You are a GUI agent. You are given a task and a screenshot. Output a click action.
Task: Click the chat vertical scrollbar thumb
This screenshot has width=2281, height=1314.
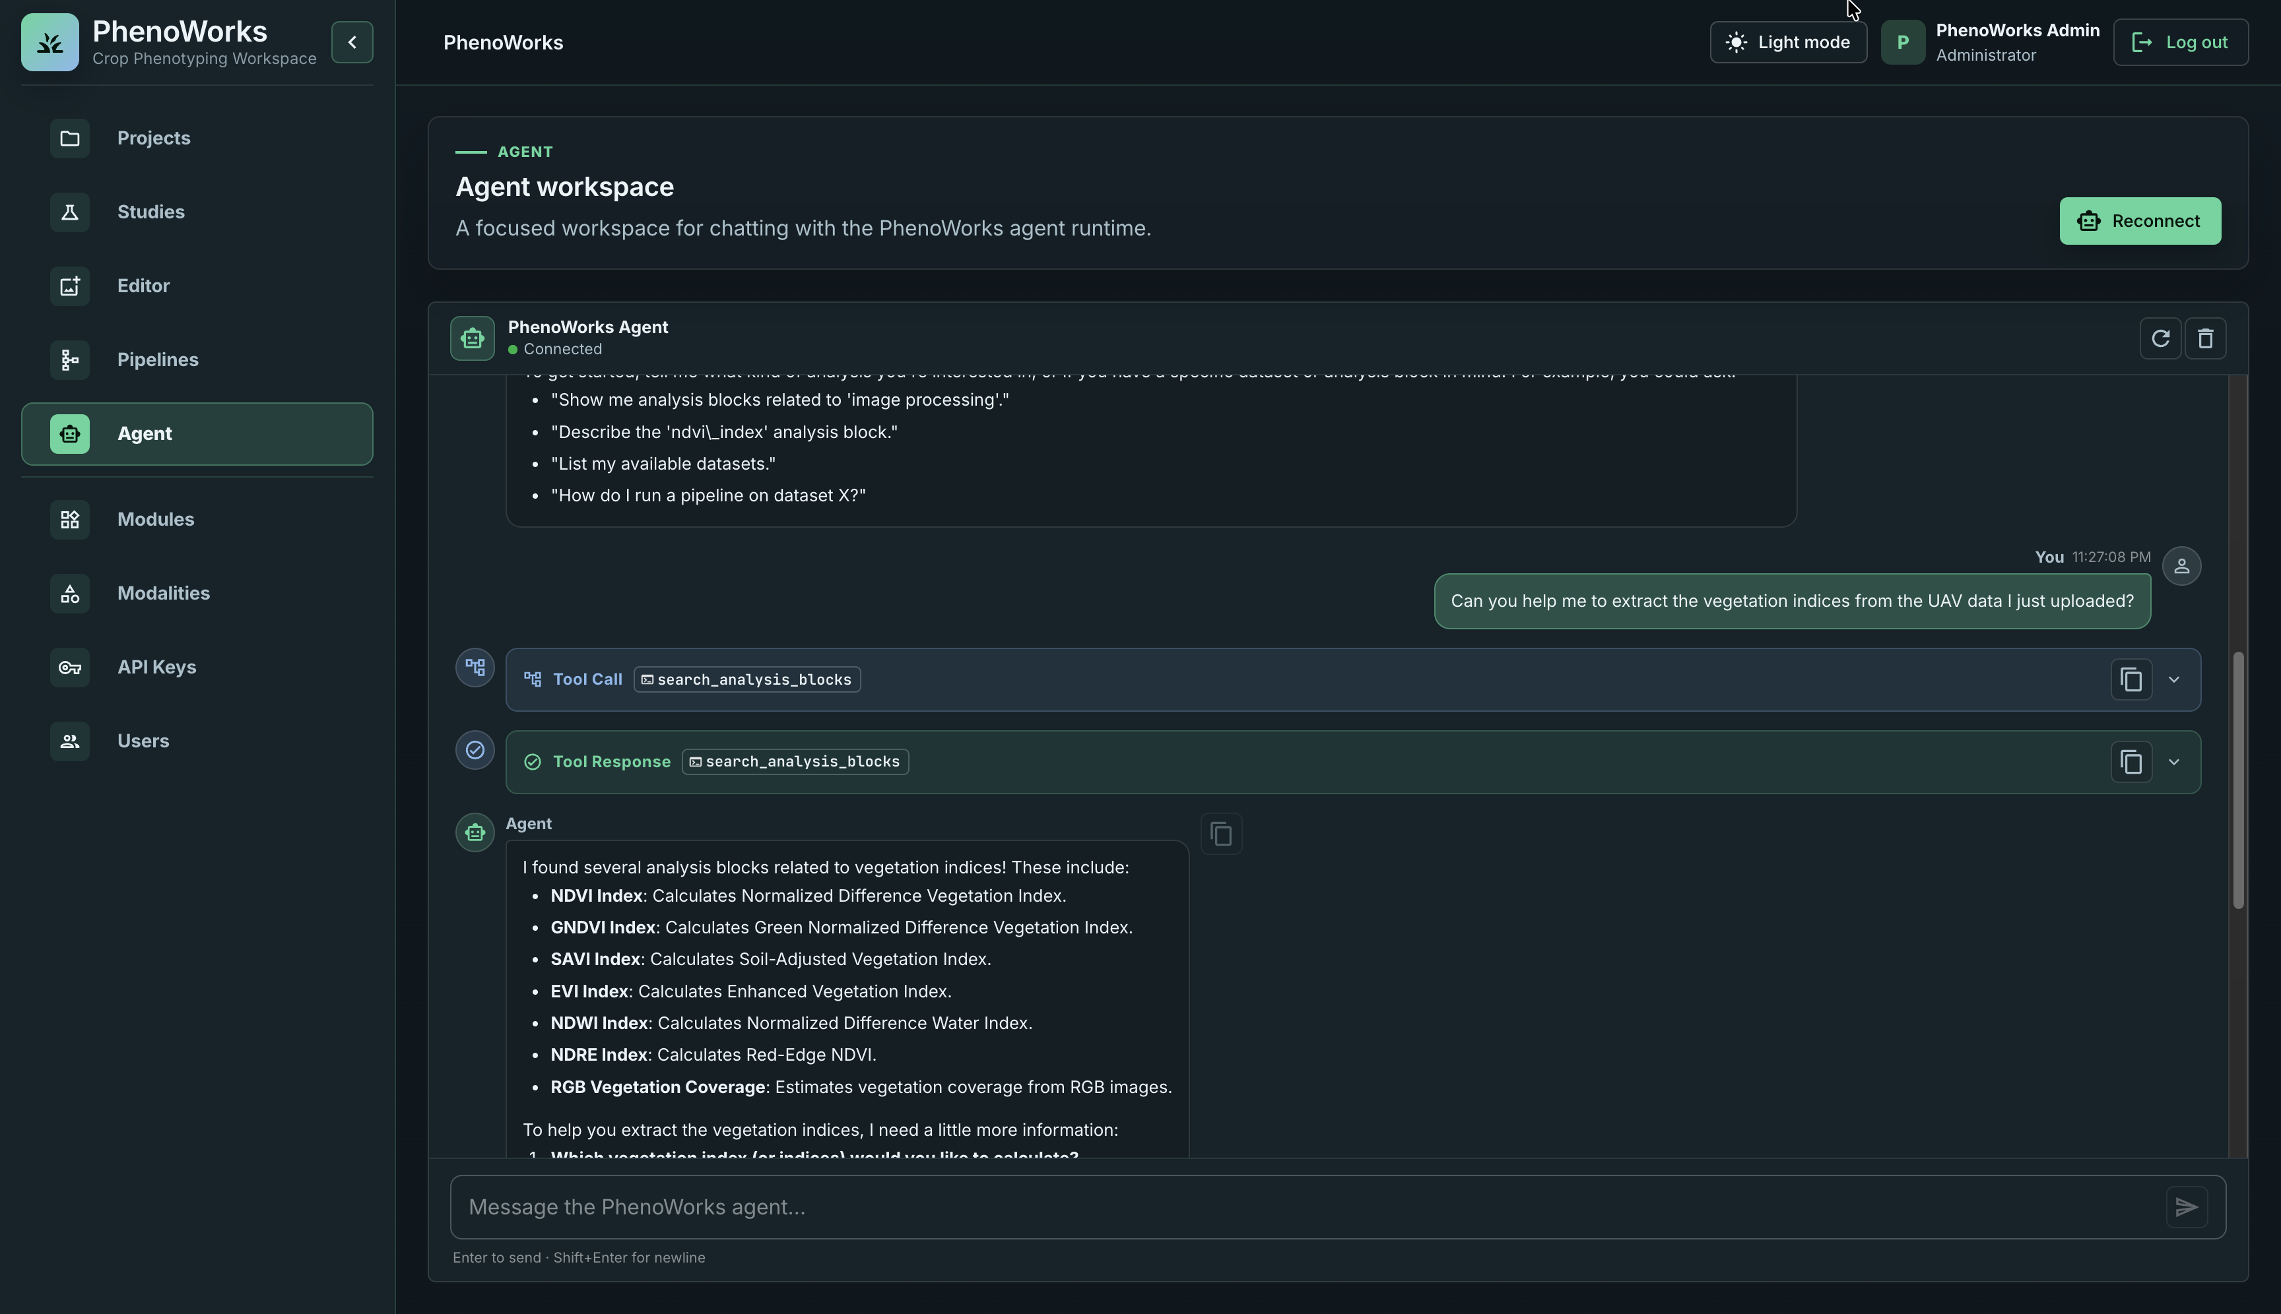pos(2237,780)
